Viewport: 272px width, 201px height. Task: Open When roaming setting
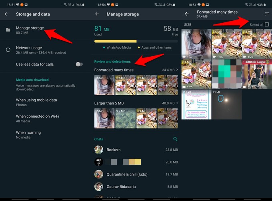click(x=45, y=135)
